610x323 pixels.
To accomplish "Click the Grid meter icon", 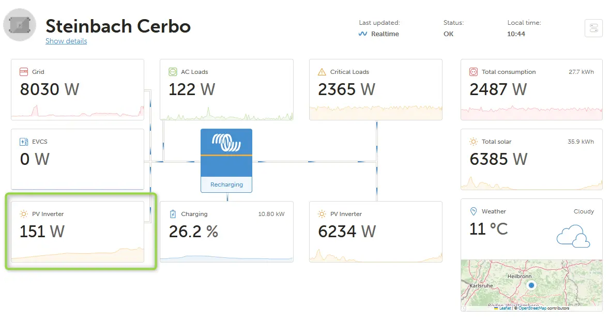I will (x=23, y=72).
